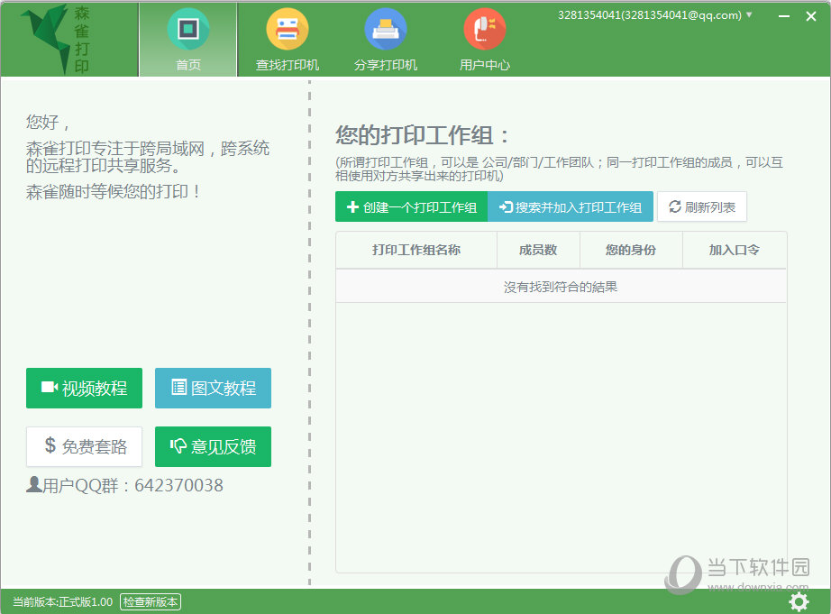Open 意见反馈 feedback
This screenshot has width=831, height=614.
(213, 446)
